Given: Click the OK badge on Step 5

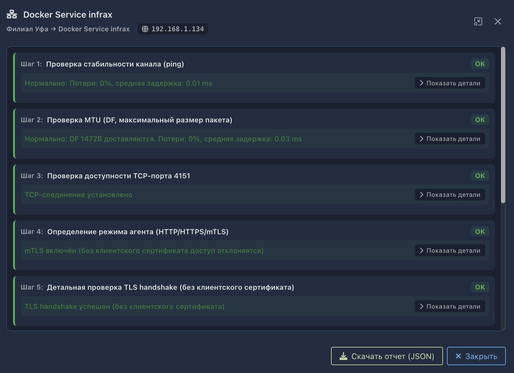Looking at the screenshot, I should tap(480, 287).
